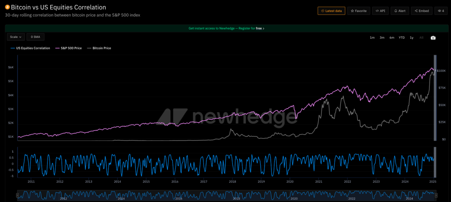Click the $100K right axis label

pos(441,71)
